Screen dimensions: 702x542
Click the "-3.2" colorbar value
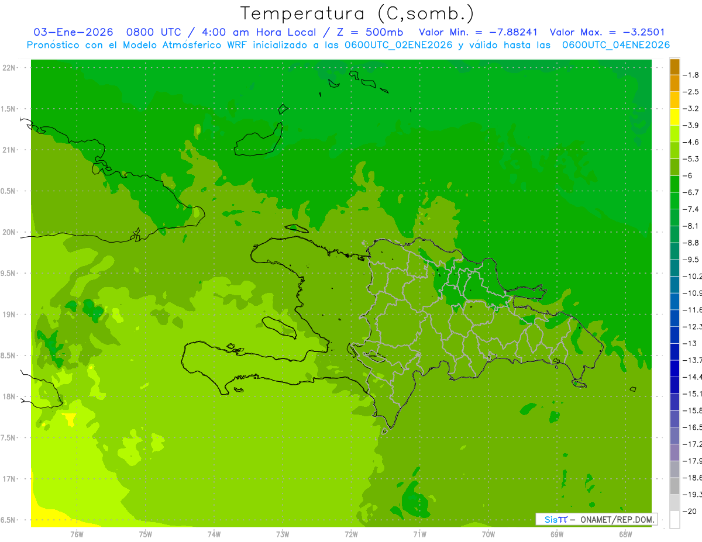(x=691, y=109)
